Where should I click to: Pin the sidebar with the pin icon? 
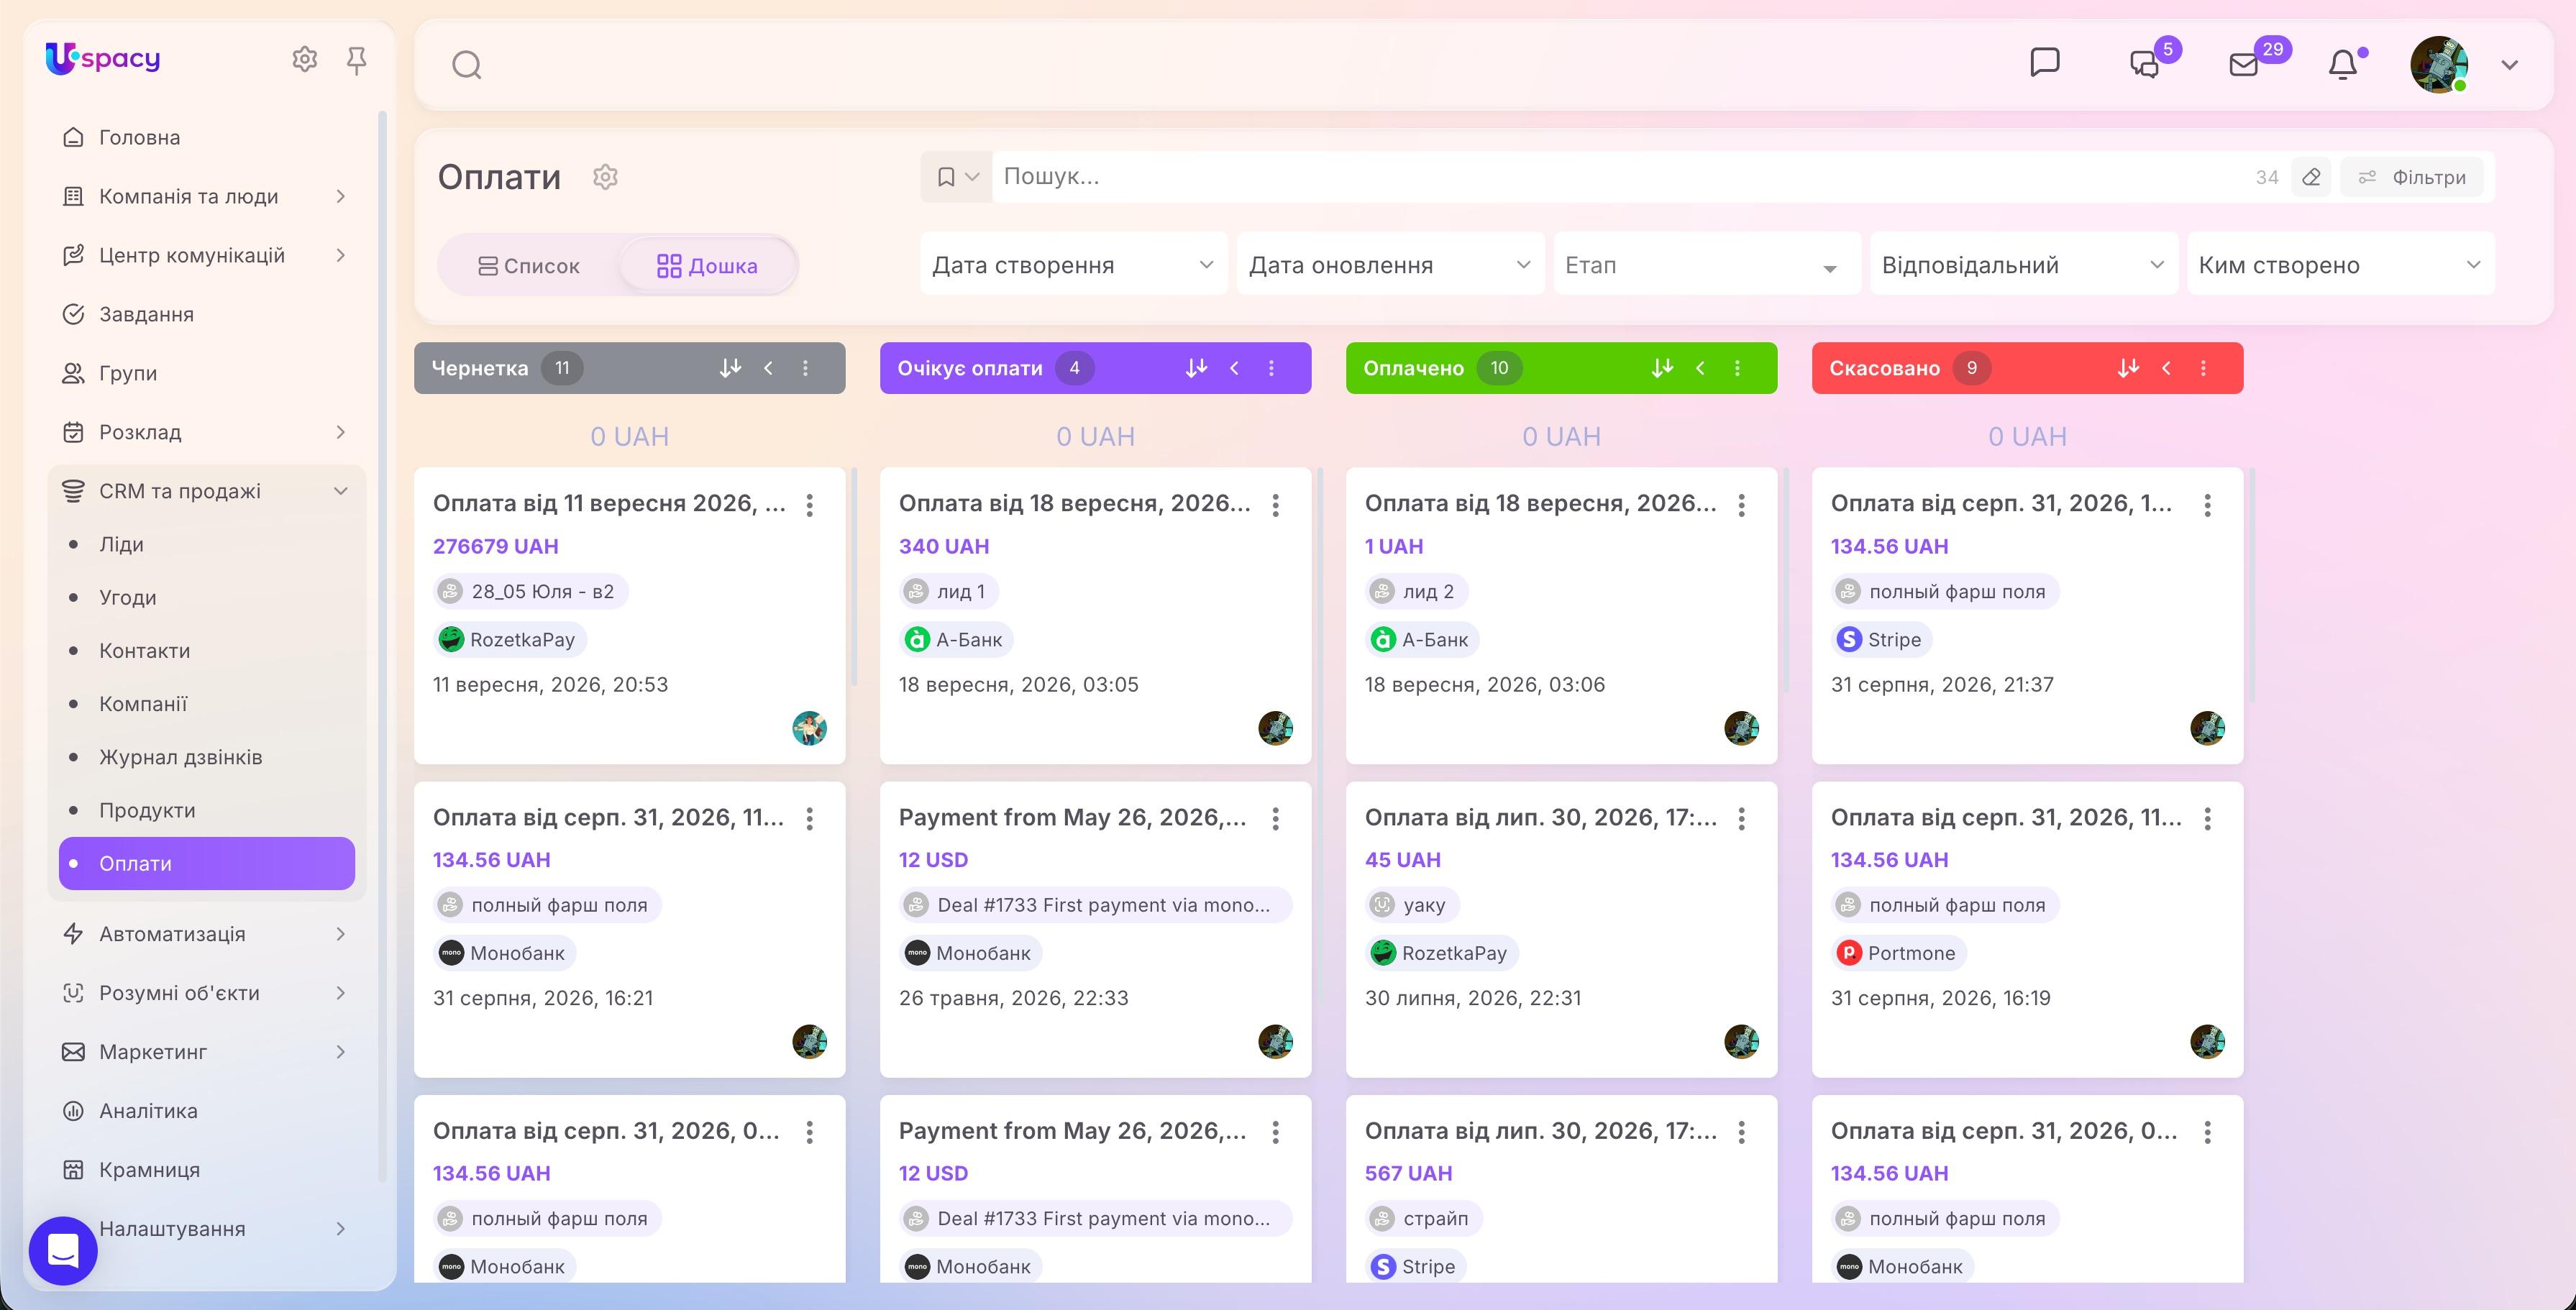pyautogui.click(x=356, y=61)
